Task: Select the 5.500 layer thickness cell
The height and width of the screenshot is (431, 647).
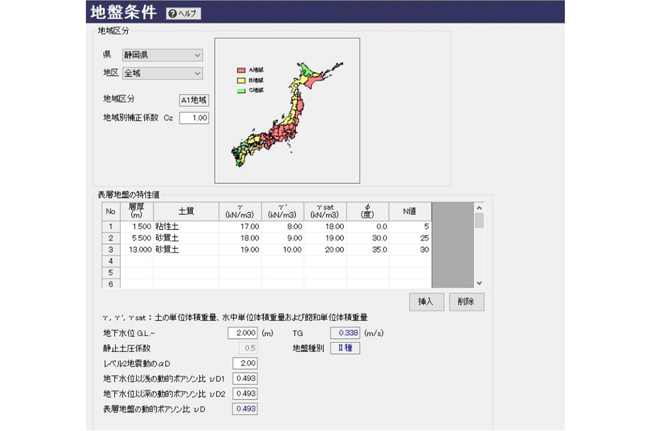Action: [x=137, y=238]
